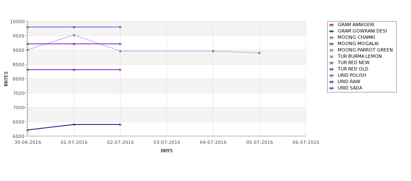Viewport: 411px width, 181px height.
Task: Select the TUR RED OLD legend label
Action: pyautogui.click(x=353, y=69)
